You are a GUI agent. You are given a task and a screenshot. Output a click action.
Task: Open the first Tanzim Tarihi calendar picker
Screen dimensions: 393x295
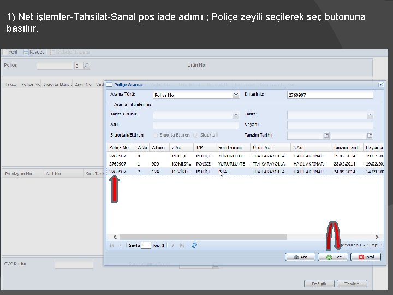(x=326, y=135)
